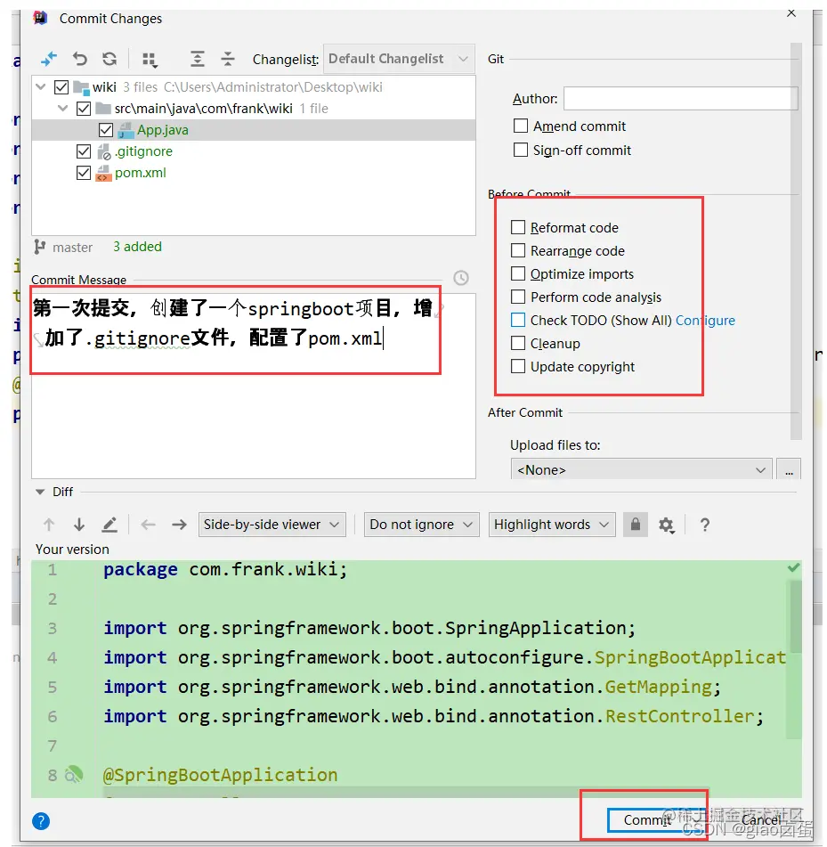Collapse the Diff section
827x847 pixels.
click(40, 492)
